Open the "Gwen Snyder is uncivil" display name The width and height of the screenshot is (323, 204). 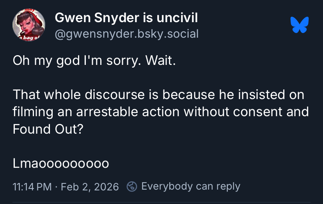126,17
